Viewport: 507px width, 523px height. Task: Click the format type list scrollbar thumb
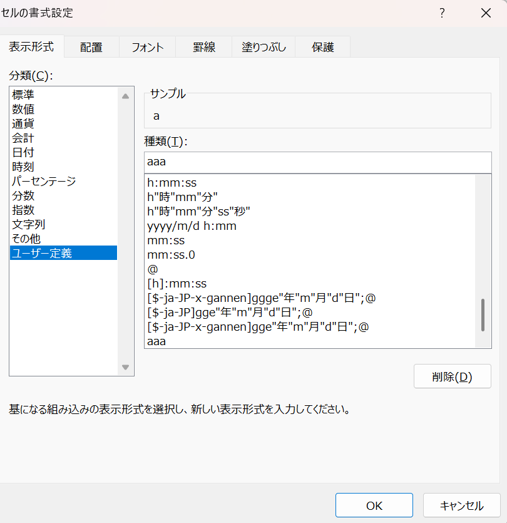coord(483,315)
